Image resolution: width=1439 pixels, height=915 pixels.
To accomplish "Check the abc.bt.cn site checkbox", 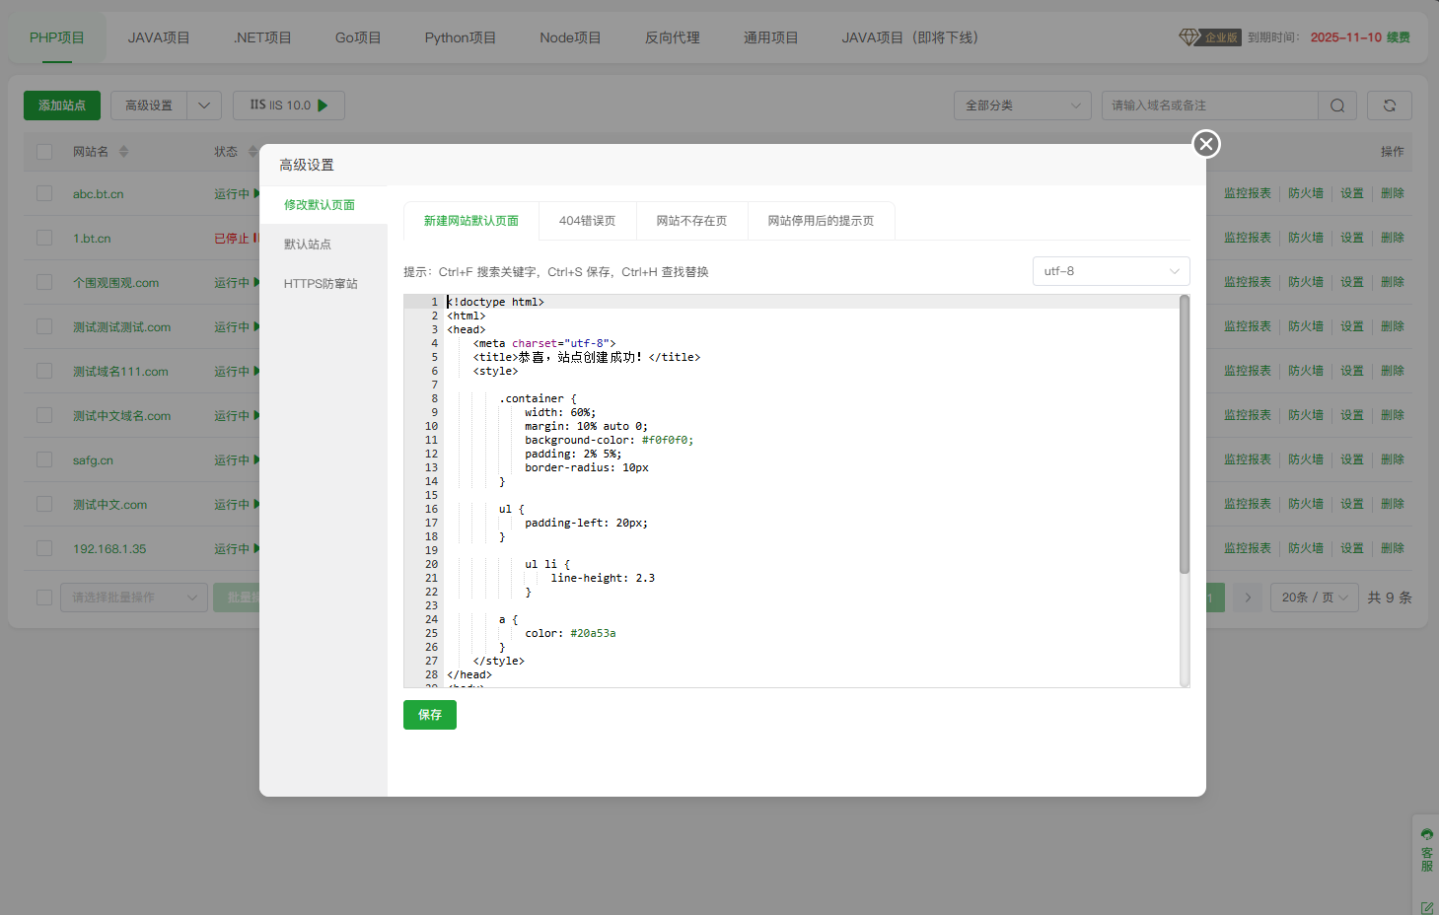I will tap(44, 194).
